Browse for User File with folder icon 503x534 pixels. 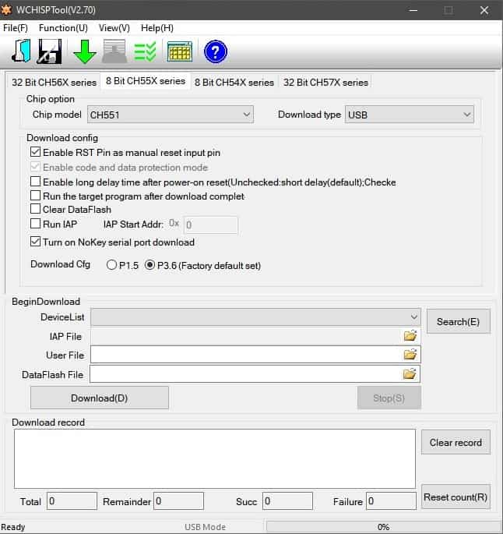pyautogui.click(x=410, y=355)
